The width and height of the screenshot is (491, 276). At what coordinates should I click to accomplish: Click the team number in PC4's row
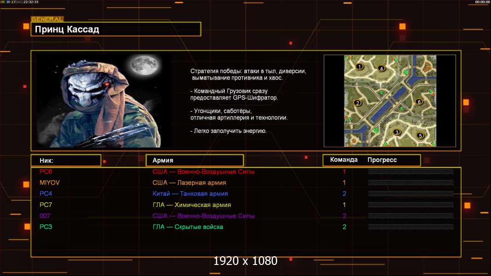pyautogui.click(x=344, y=194)
